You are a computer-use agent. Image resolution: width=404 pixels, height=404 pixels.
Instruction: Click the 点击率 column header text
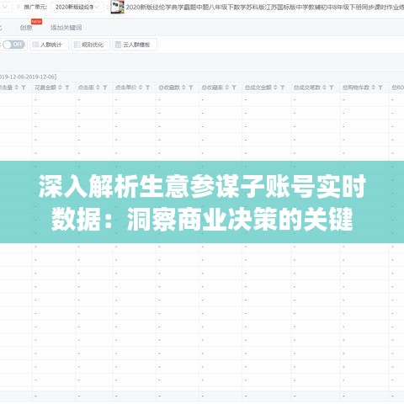coord(86,88)
